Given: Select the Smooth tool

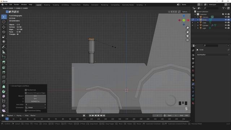Looking at the screenshot, I should click(x=4, y=96).
